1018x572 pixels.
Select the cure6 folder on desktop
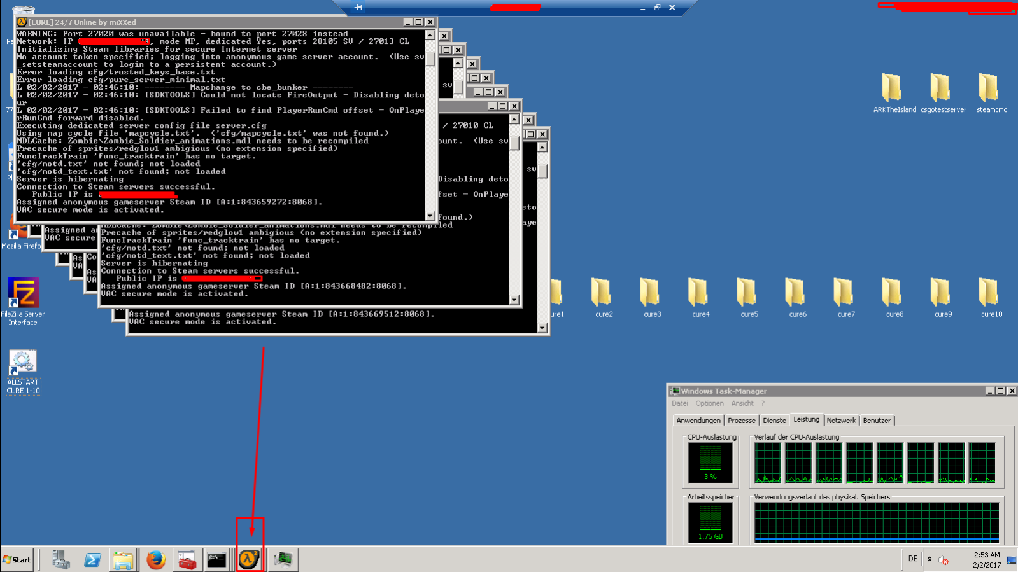796,297
